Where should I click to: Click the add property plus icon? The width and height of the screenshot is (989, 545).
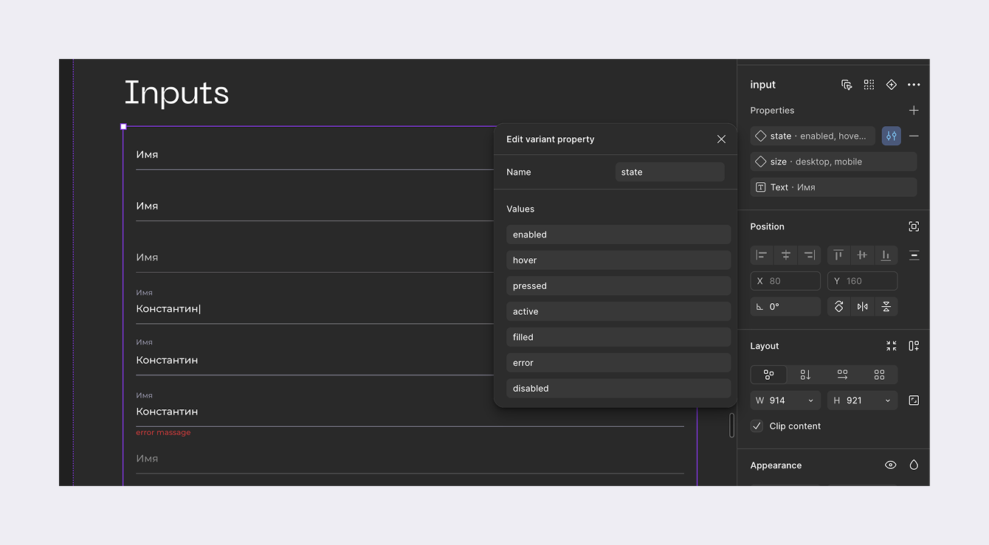coord(914,111)
